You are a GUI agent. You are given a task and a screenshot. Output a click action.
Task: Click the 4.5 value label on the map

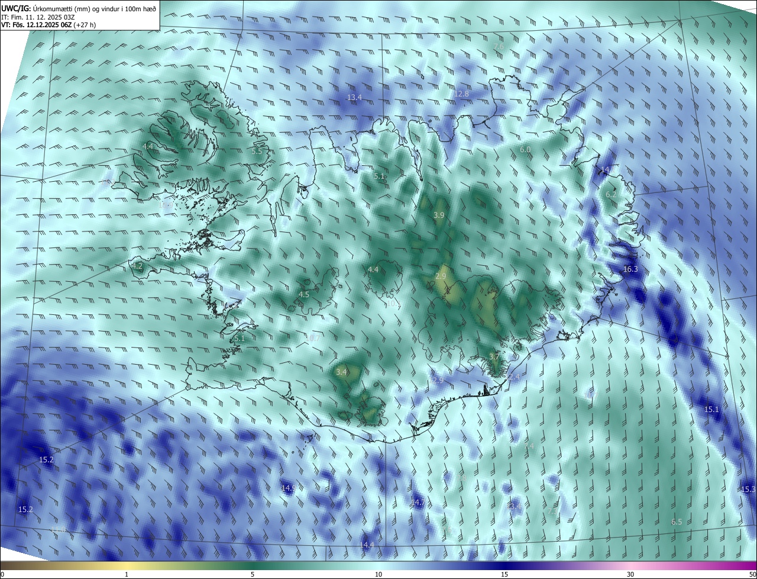pos(304,294)
